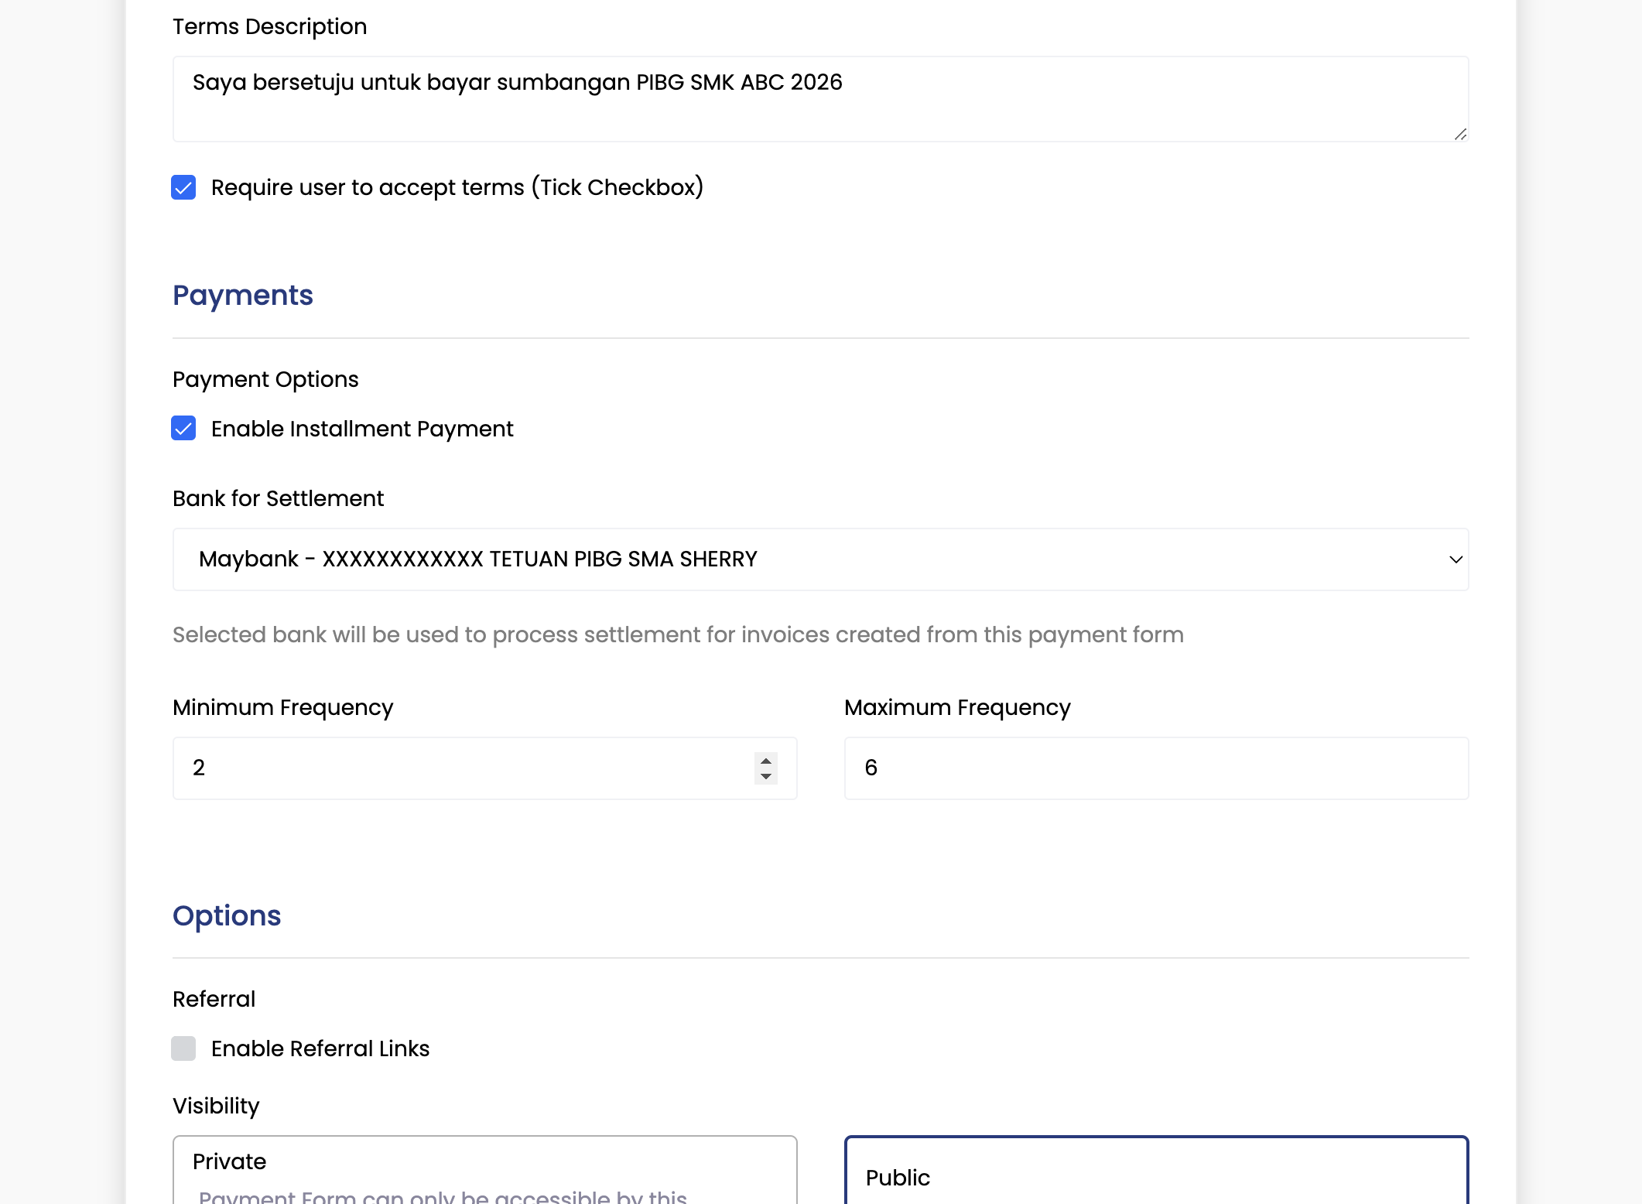
Task: Click the textarea resize handle corner
Action: coord(1460,135)
